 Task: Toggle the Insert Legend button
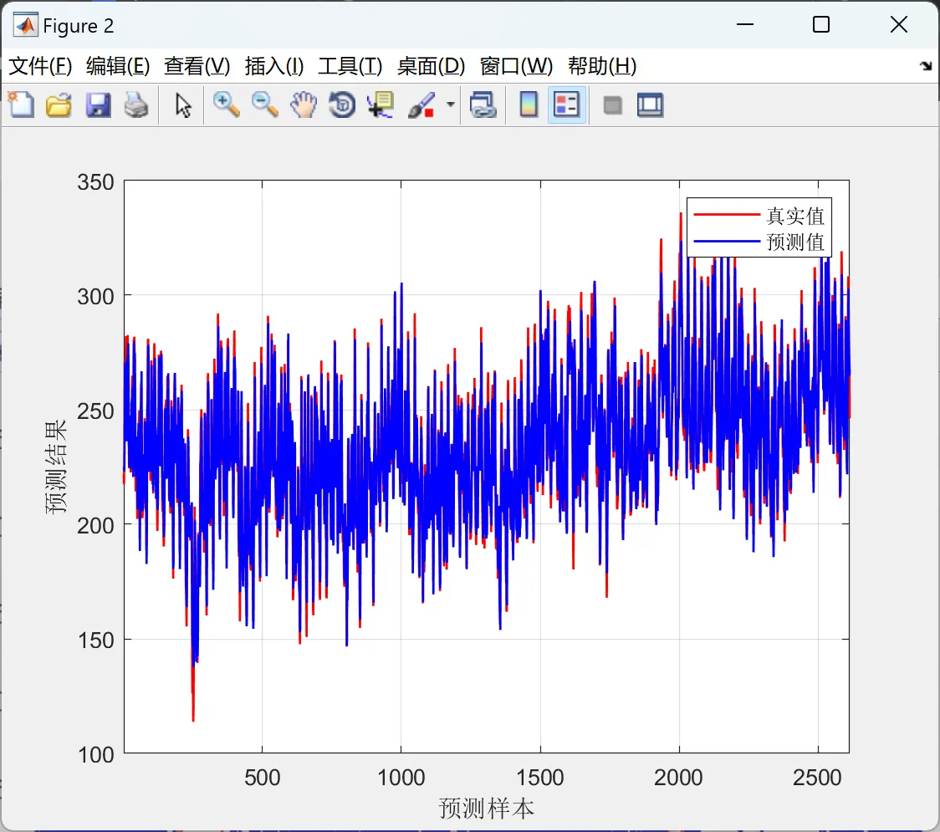click(566, 105)
